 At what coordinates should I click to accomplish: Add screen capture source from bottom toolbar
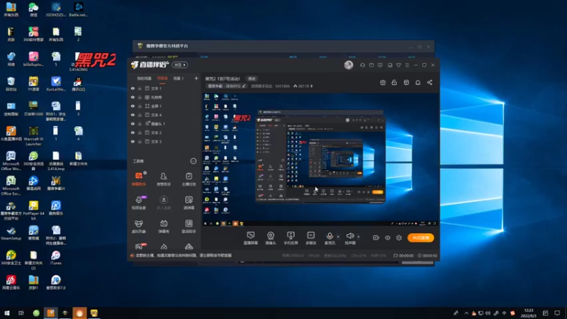[x=251, y=238]
